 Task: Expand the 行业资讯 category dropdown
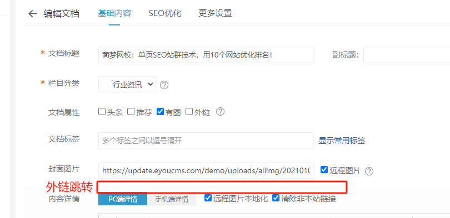(127, 84)
